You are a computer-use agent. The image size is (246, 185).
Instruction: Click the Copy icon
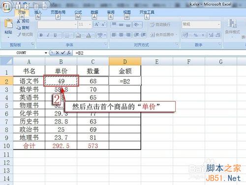pos(18,28)
